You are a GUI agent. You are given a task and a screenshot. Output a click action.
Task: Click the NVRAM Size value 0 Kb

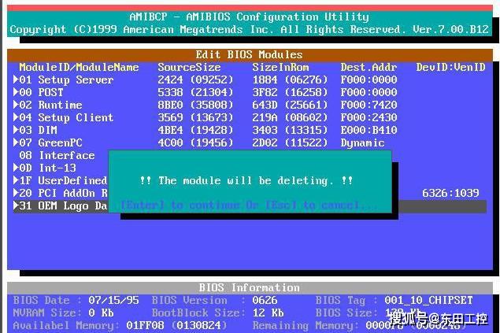click(x=101, y=313)
